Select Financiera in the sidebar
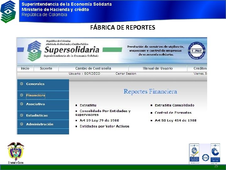 [x=35, y=95]
